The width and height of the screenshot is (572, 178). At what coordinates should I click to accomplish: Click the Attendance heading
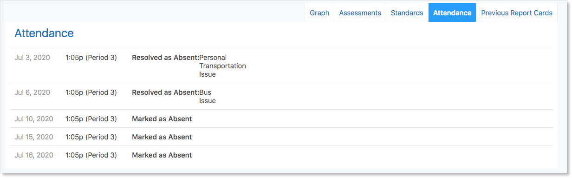(44, 33)
